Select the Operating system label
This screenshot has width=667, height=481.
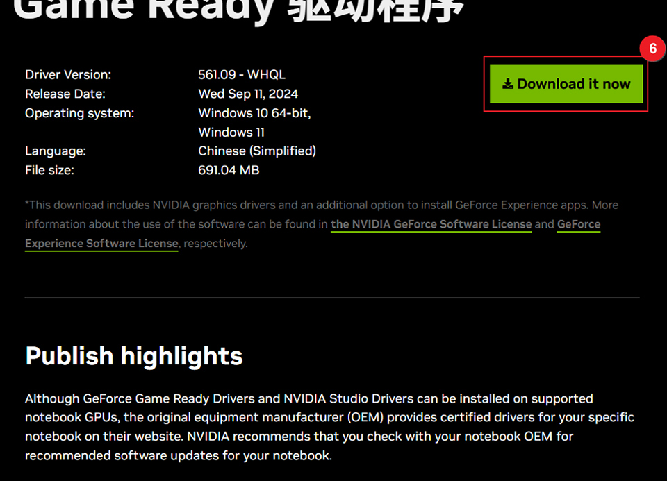tap(81, 113)
